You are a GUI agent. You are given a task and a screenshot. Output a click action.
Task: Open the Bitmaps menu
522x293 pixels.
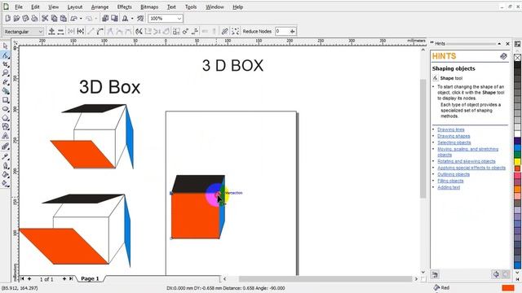(x=149, y=7)
